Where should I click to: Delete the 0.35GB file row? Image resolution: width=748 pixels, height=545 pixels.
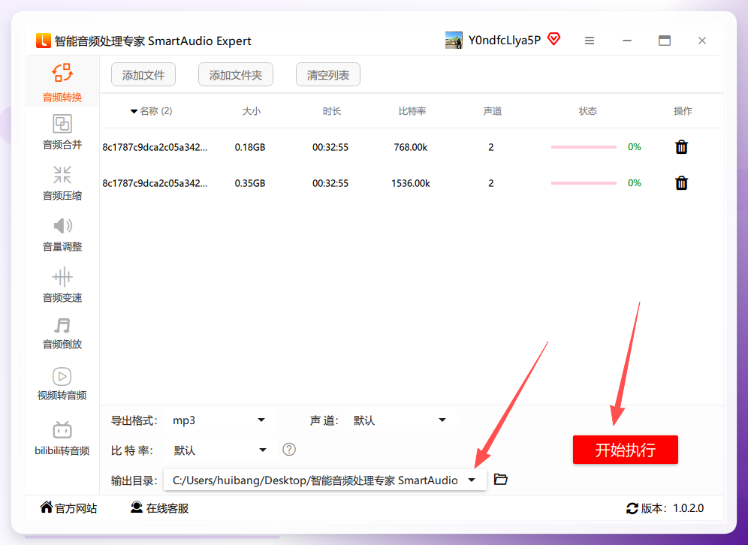681,183
